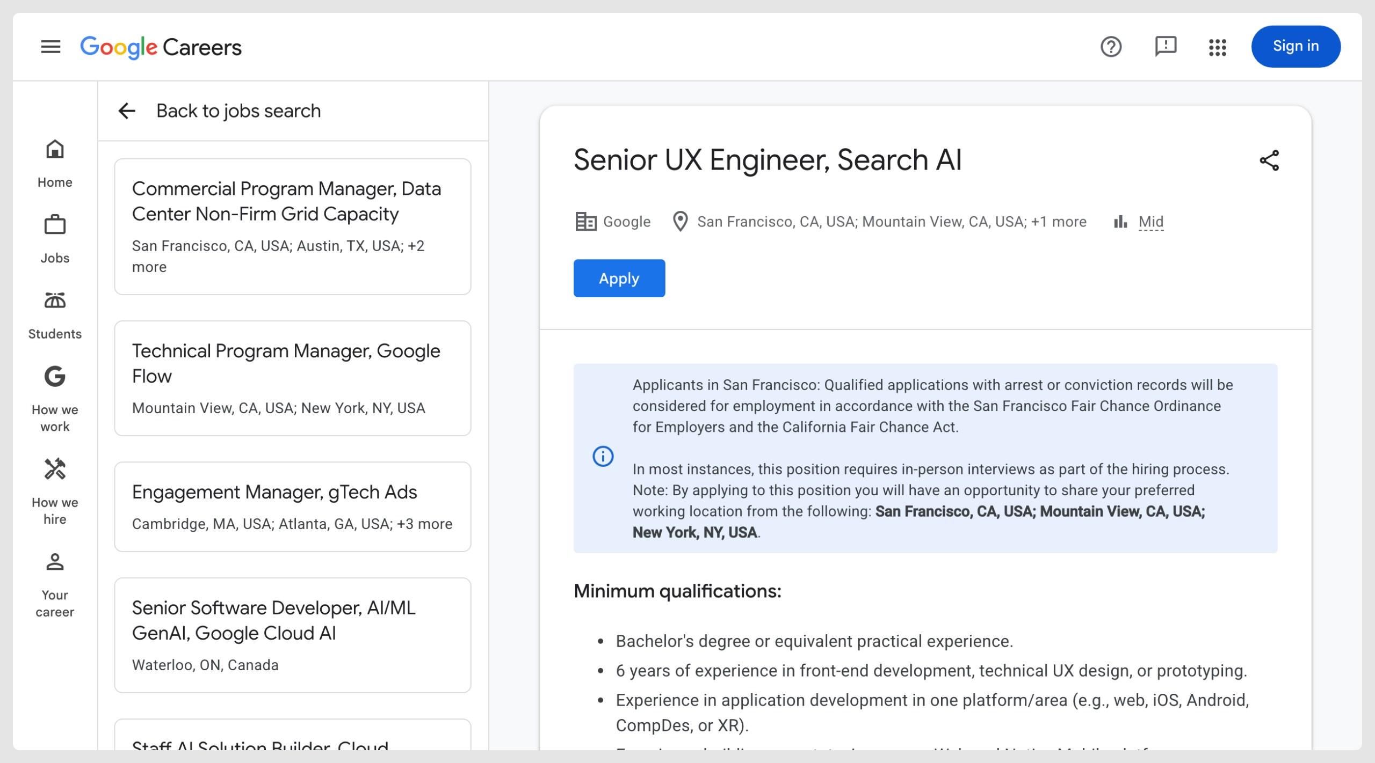
Task: Open Your career sidebar item
Action: [x=55, y=585]
